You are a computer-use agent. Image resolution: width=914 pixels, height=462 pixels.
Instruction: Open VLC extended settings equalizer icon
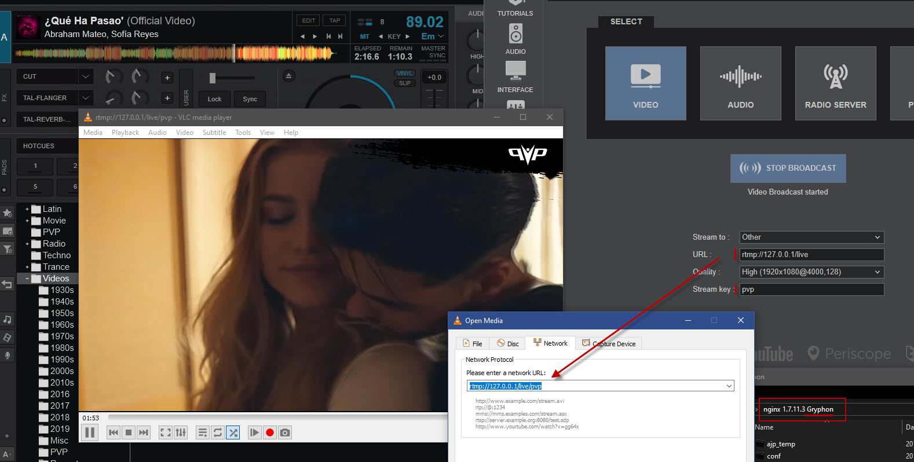(181, 432)
